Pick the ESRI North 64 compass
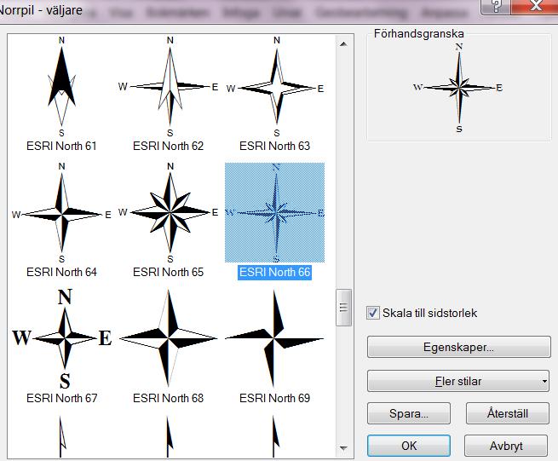 point(61,212)
